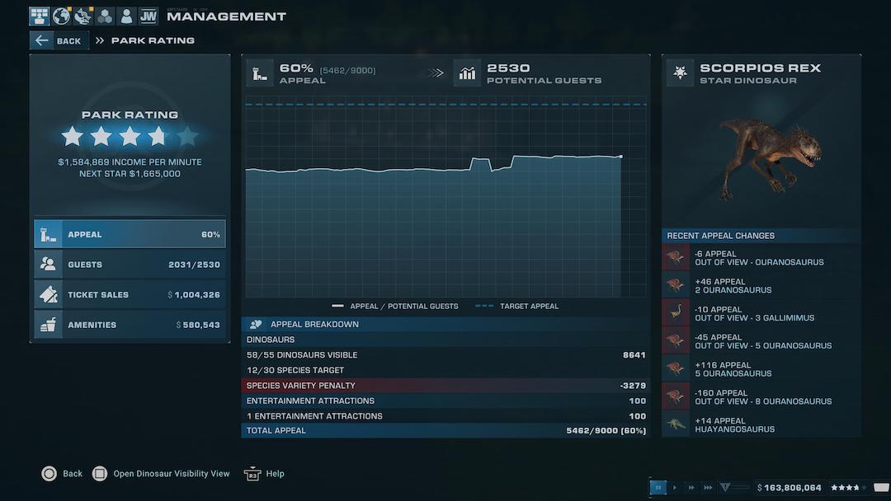Select the 1 Entertainment Attractions row

click(x=446, y=416)
